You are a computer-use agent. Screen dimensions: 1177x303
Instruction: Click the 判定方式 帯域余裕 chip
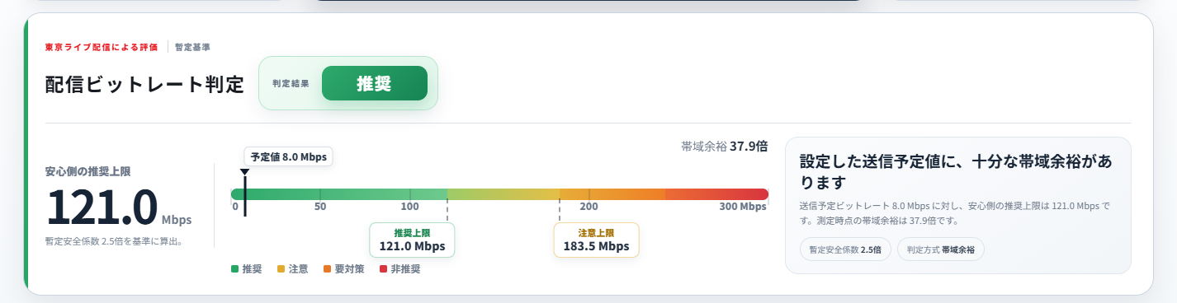(x=941, y=249)
